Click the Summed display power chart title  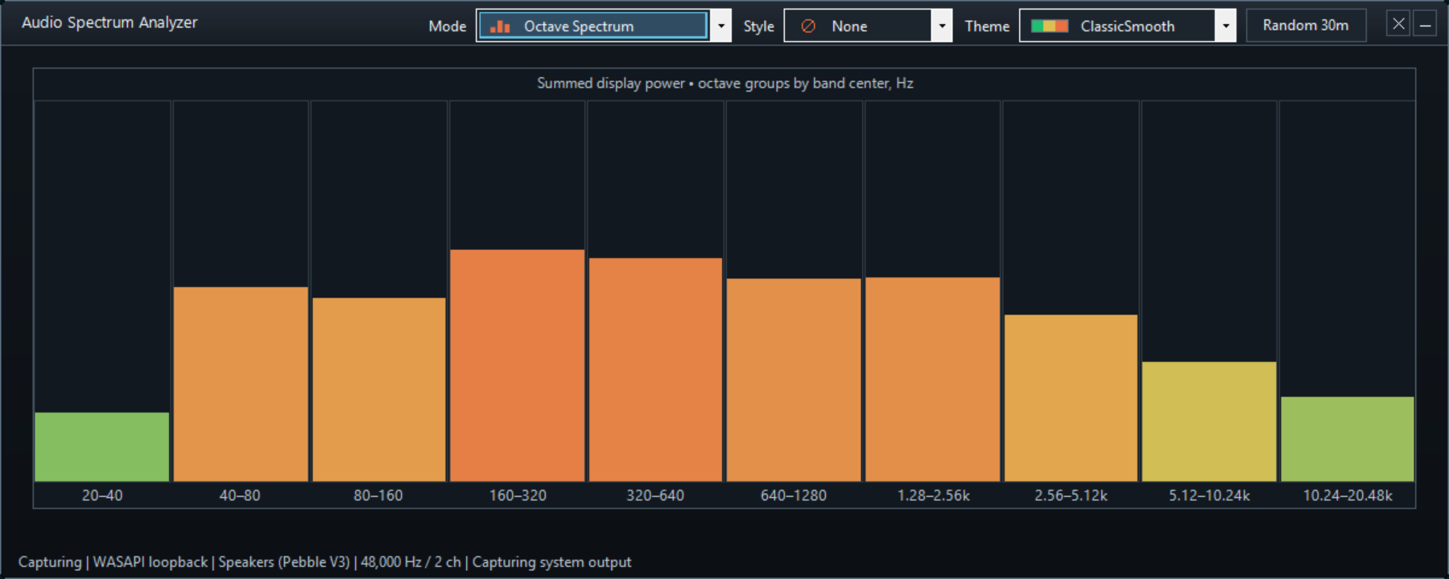tap(725, 84)
